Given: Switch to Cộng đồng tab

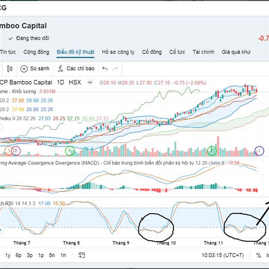Looking at the screenshot, I should pos(36,52).
